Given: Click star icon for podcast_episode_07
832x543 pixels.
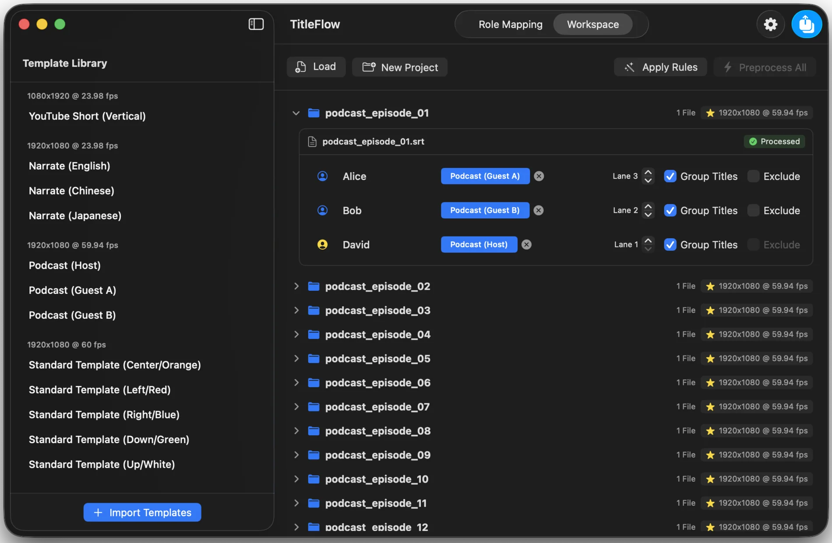Looking at the screenshot, I should point(710,406).
